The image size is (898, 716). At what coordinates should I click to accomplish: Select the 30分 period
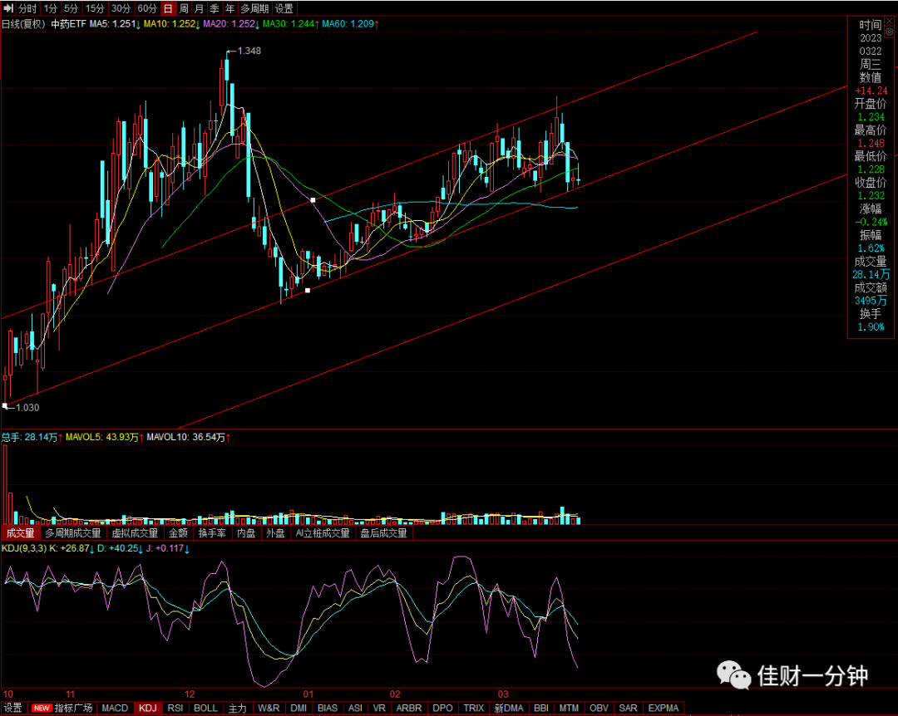point(121,8)
